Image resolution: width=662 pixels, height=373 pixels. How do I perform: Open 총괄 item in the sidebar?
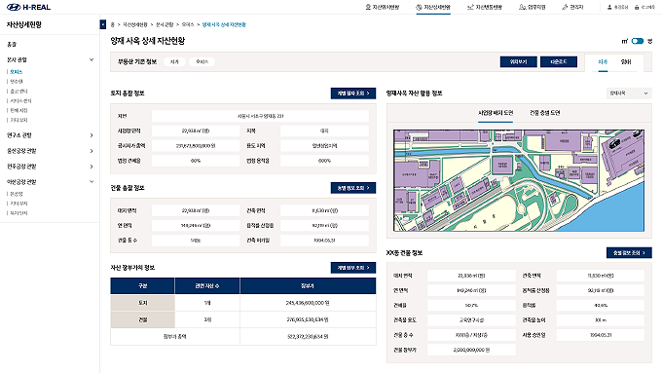12,45
